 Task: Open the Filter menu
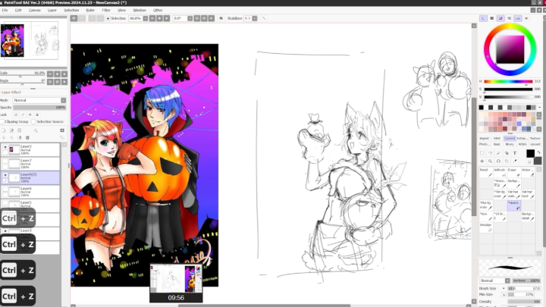tap(106, 10)
